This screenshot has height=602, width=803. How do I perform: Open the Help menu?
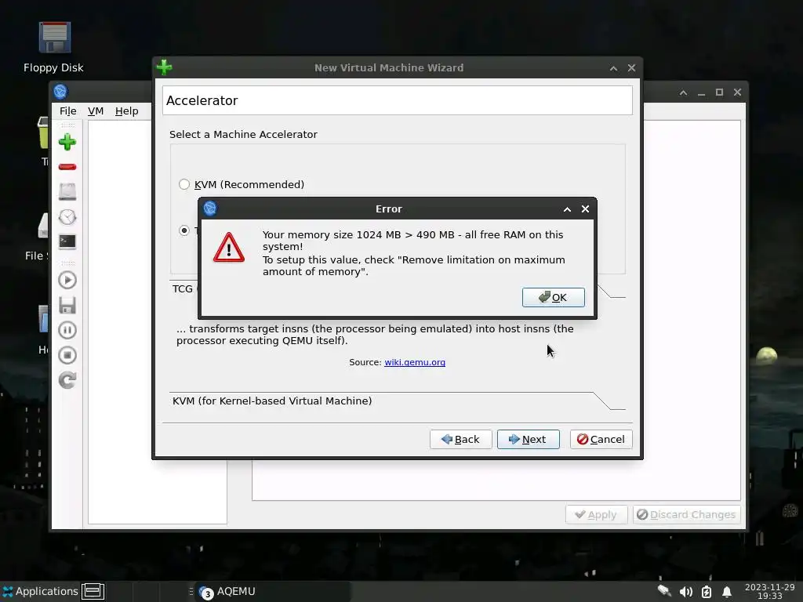tap(126, 111)
